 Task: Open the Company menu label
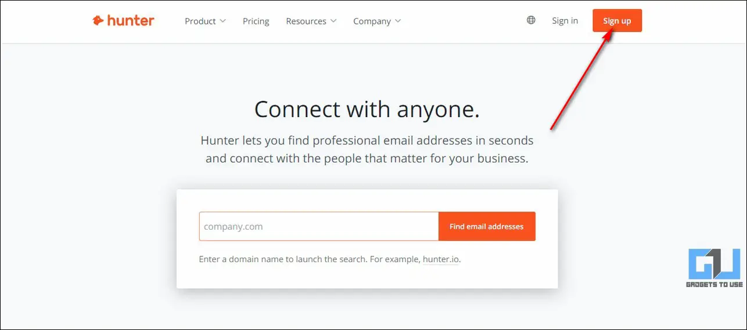[x=372, y=21]
